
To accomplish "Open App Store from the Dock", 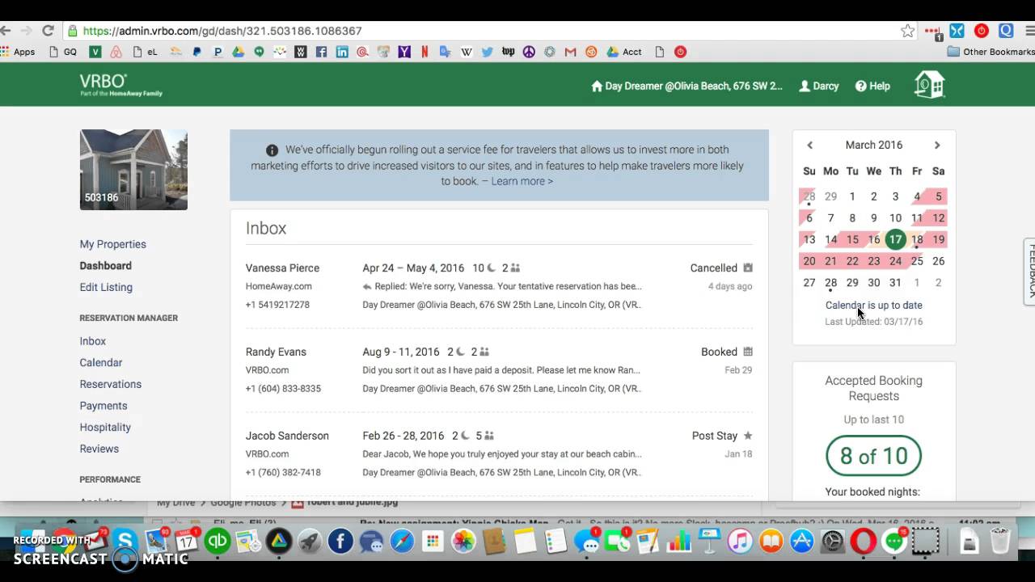I will [x=801, y=541].
